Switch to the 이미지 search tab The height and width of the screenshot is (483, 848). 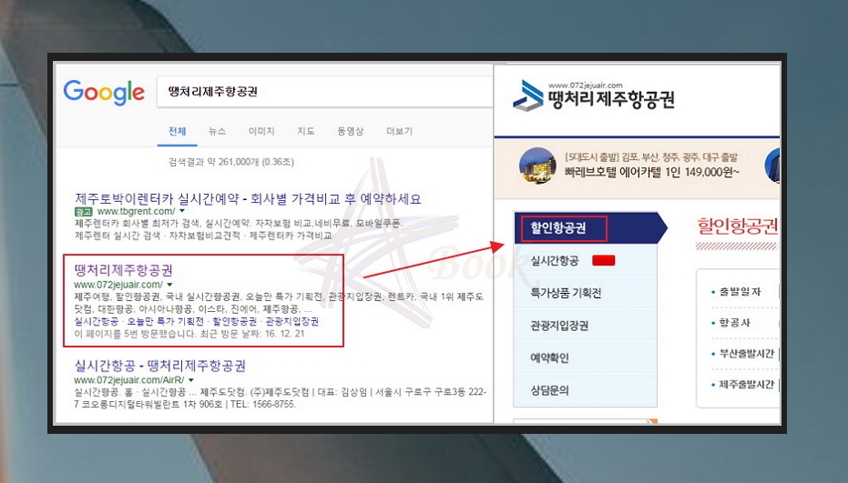(x=261, y=131)
